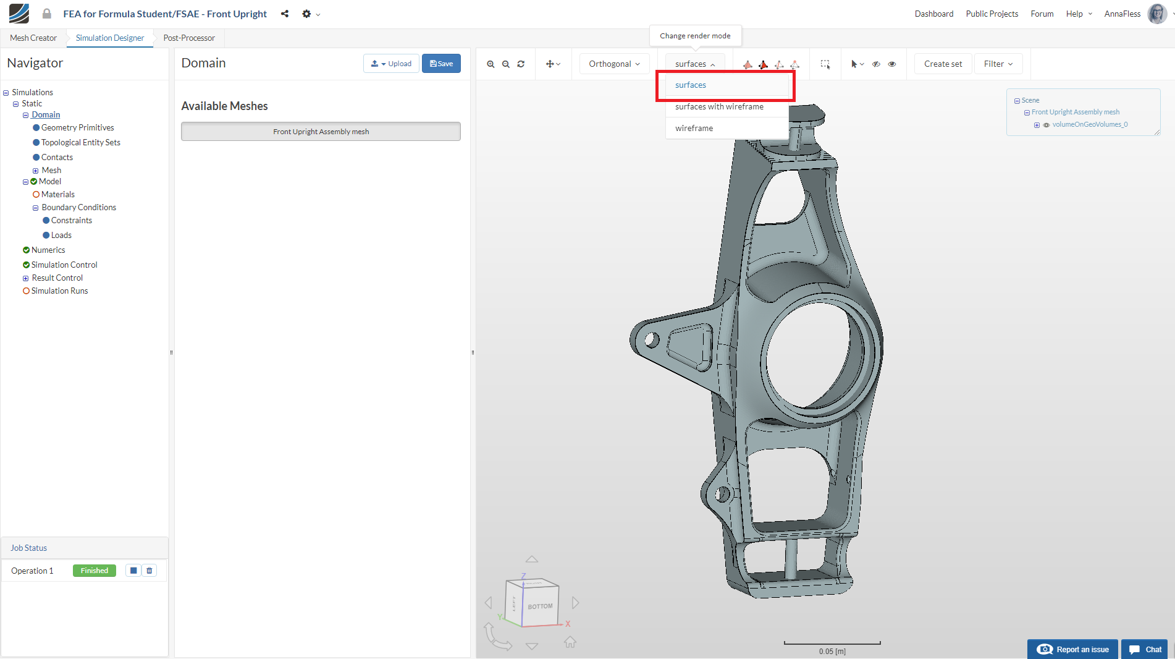Screen dimensions: 1175x659
Task: Switch to the Post-Processor tab
Action: coord(188,38)
